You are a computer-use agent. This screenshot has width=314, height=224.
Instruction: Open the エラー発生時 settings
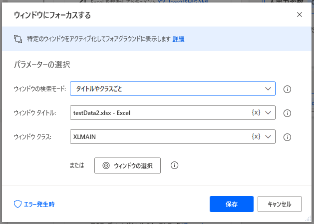pyautogui.click(x=34, y=204)
